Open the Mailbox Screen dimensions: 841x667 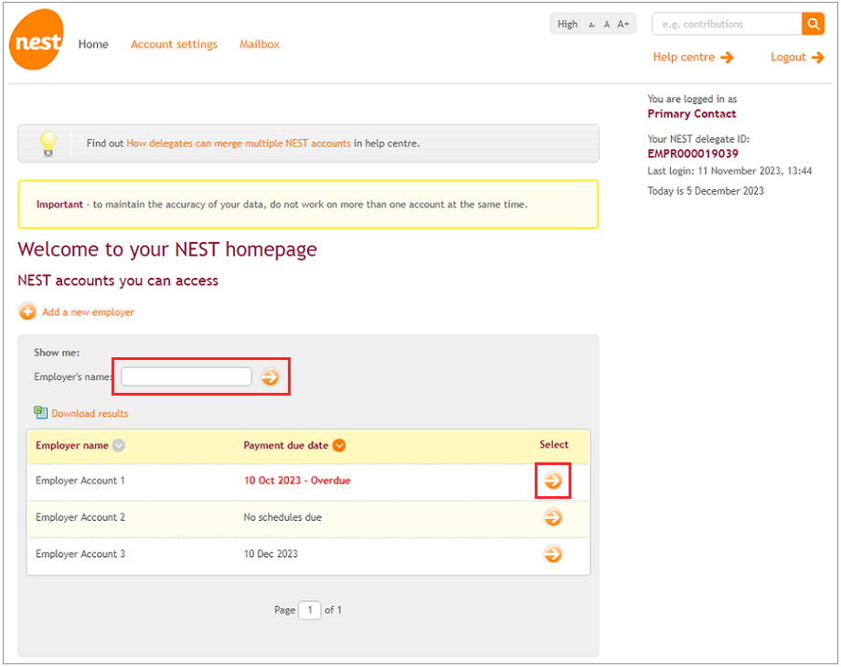[259, 44]
